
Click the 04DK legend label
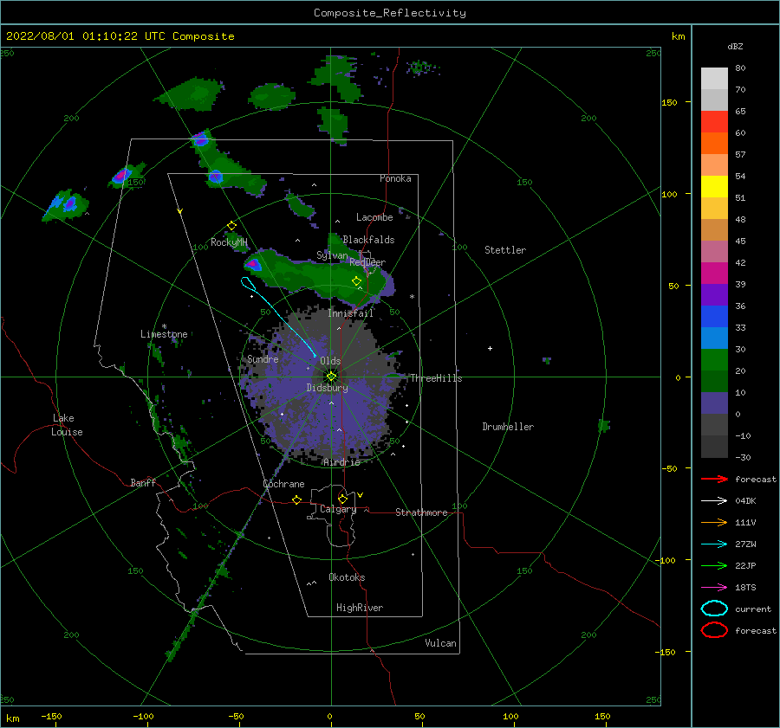(745, 501)
